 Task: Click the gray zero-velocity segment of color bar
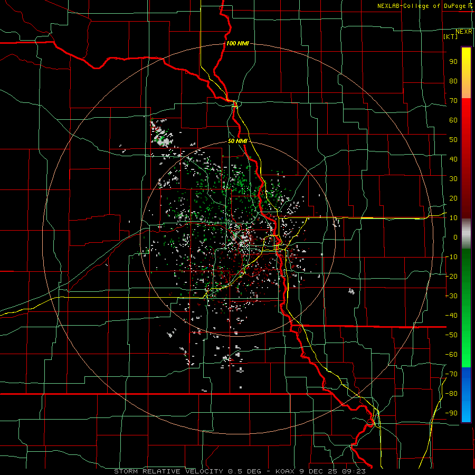[466, 234]
